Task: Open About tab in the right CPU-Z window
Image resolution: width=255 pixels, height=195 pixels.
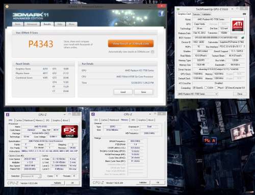Action: pyautogui.click(x=151, y=120)
